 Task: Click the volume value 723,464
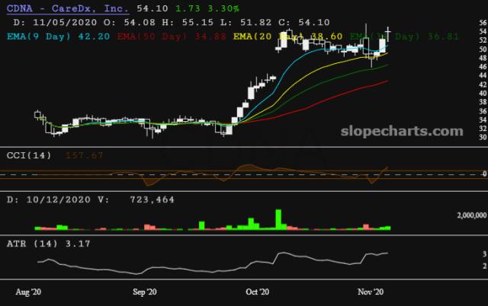(x=152, y=199)
